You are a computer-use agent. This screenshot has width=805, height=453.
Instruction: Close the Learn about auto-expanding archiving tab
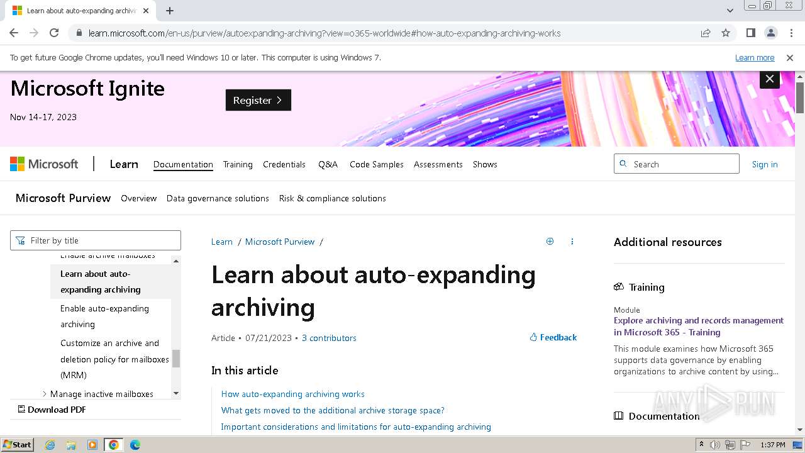point(146,11)
